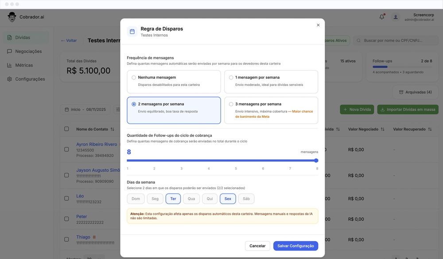Screen dimensions: 443x259
Task: Click the notification bell icon
Action: (x=382, y=17)
